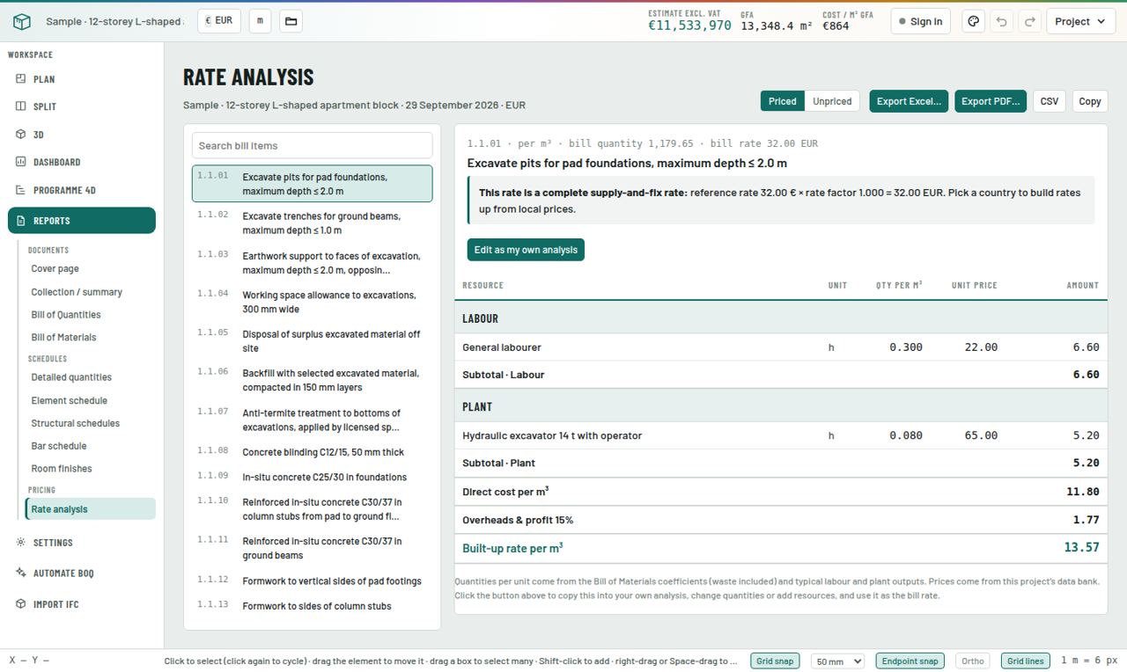Open the 50 mm snap size dropdown
This screenshot has height=672, width=1127.
point(837,661)
